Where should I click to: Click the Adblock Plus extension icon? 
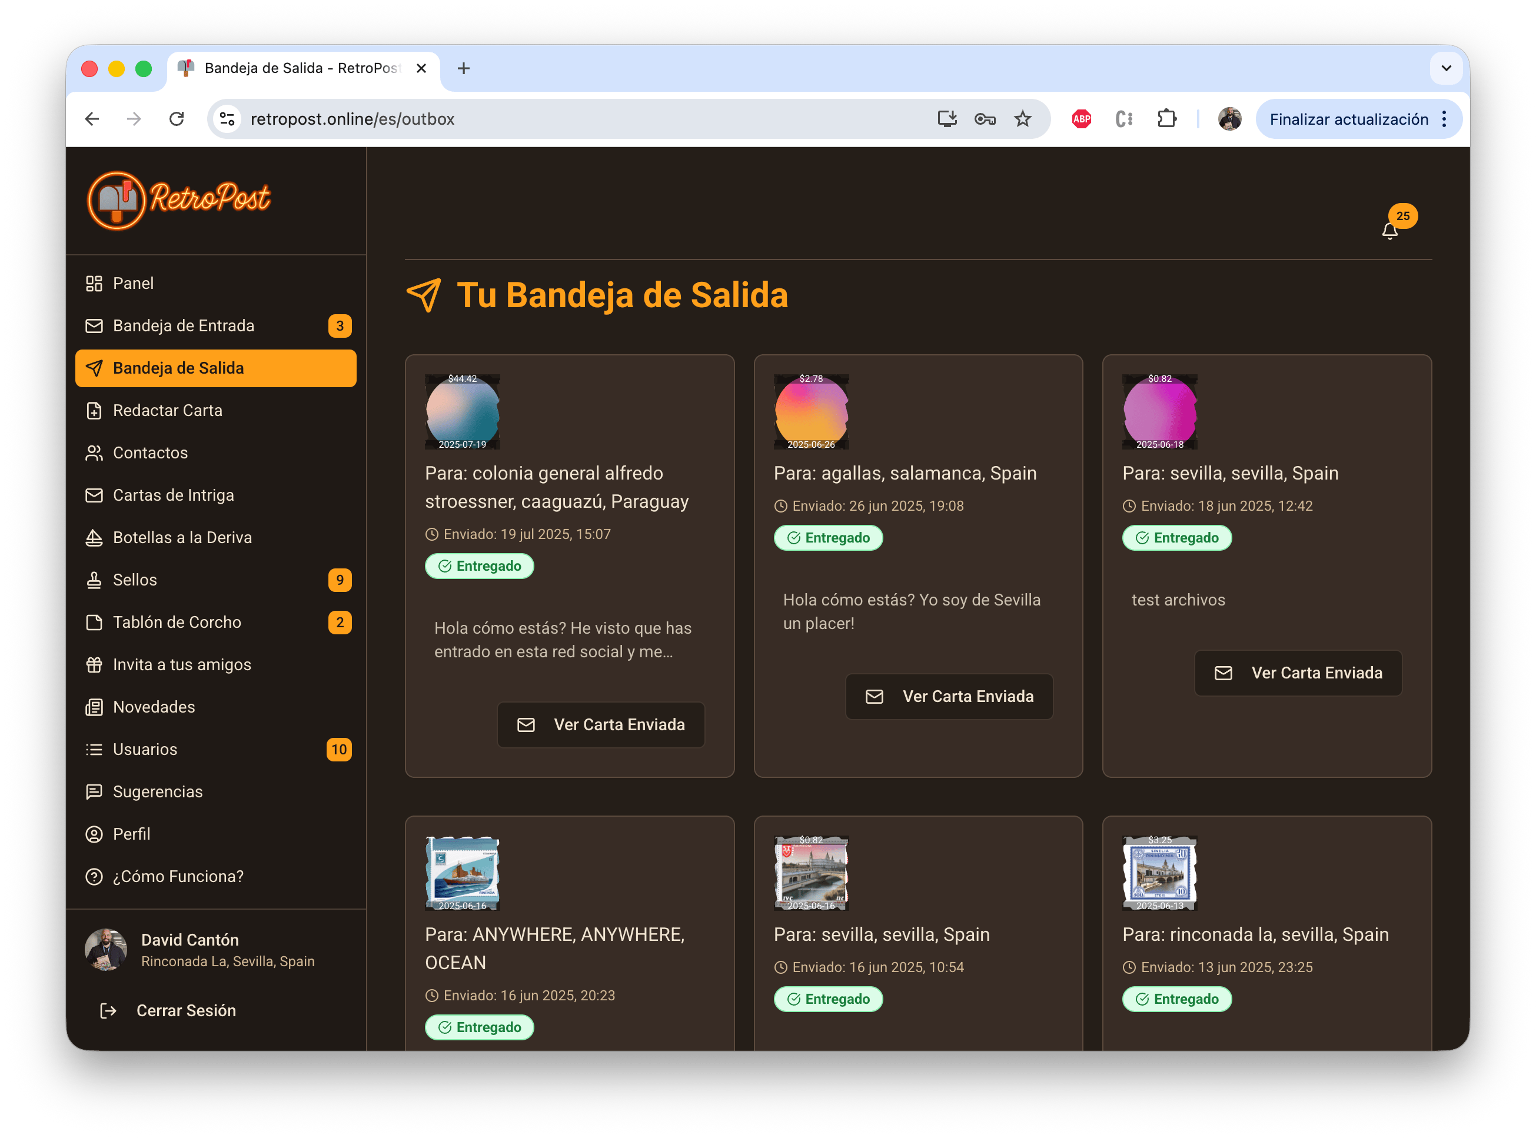click(x=1082, y=119)
